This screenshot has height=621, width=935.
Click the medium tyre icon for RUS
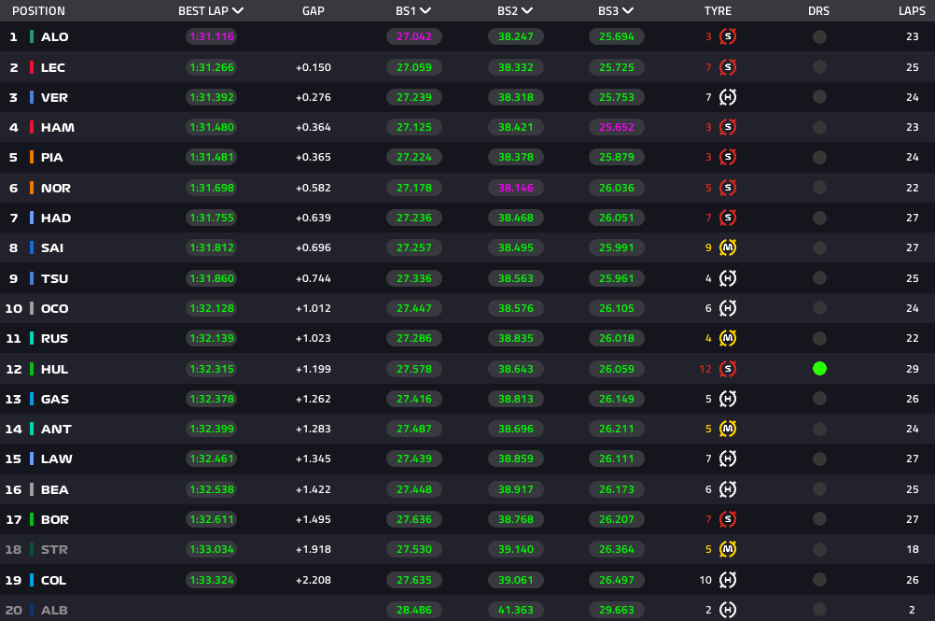click(728, 339)
